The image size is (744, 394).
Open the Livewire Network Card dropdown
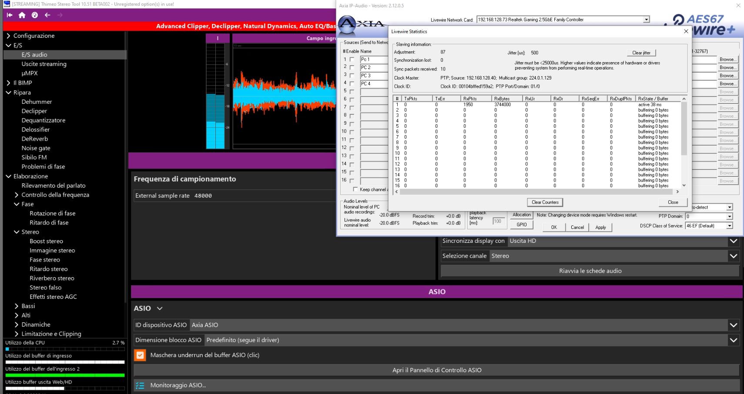tap(646, 20)
